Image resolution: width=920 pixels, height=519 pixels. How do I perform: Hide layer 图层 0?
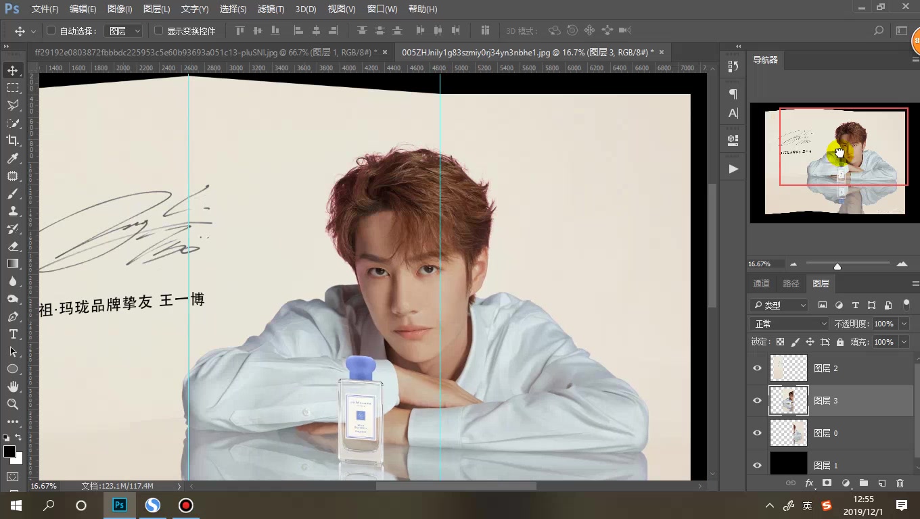click(x=757, y=433)
